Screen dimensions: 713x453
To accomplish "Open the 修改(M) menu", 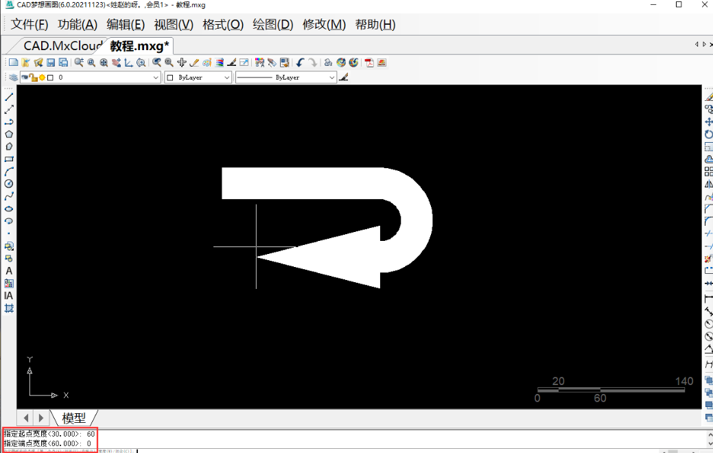I will click(324, 25).
